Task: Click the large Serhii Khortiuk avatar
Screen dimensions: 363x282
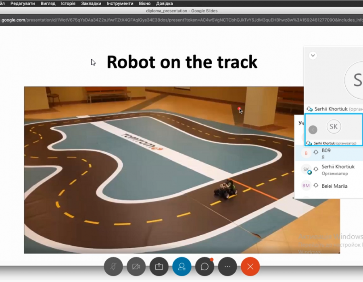Action: click(x=356, y=80)
